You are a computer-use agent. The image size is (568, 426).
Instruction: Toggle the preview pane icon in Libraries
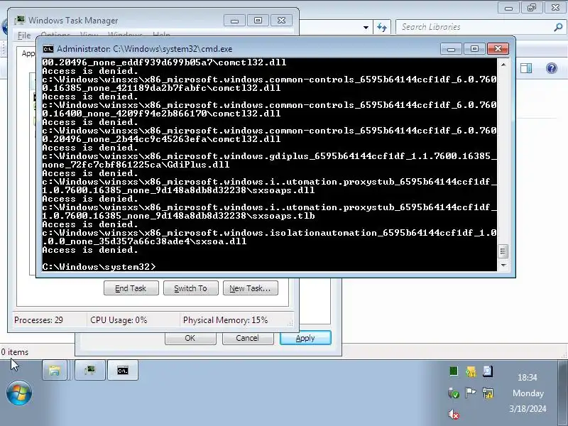point(526,68)
